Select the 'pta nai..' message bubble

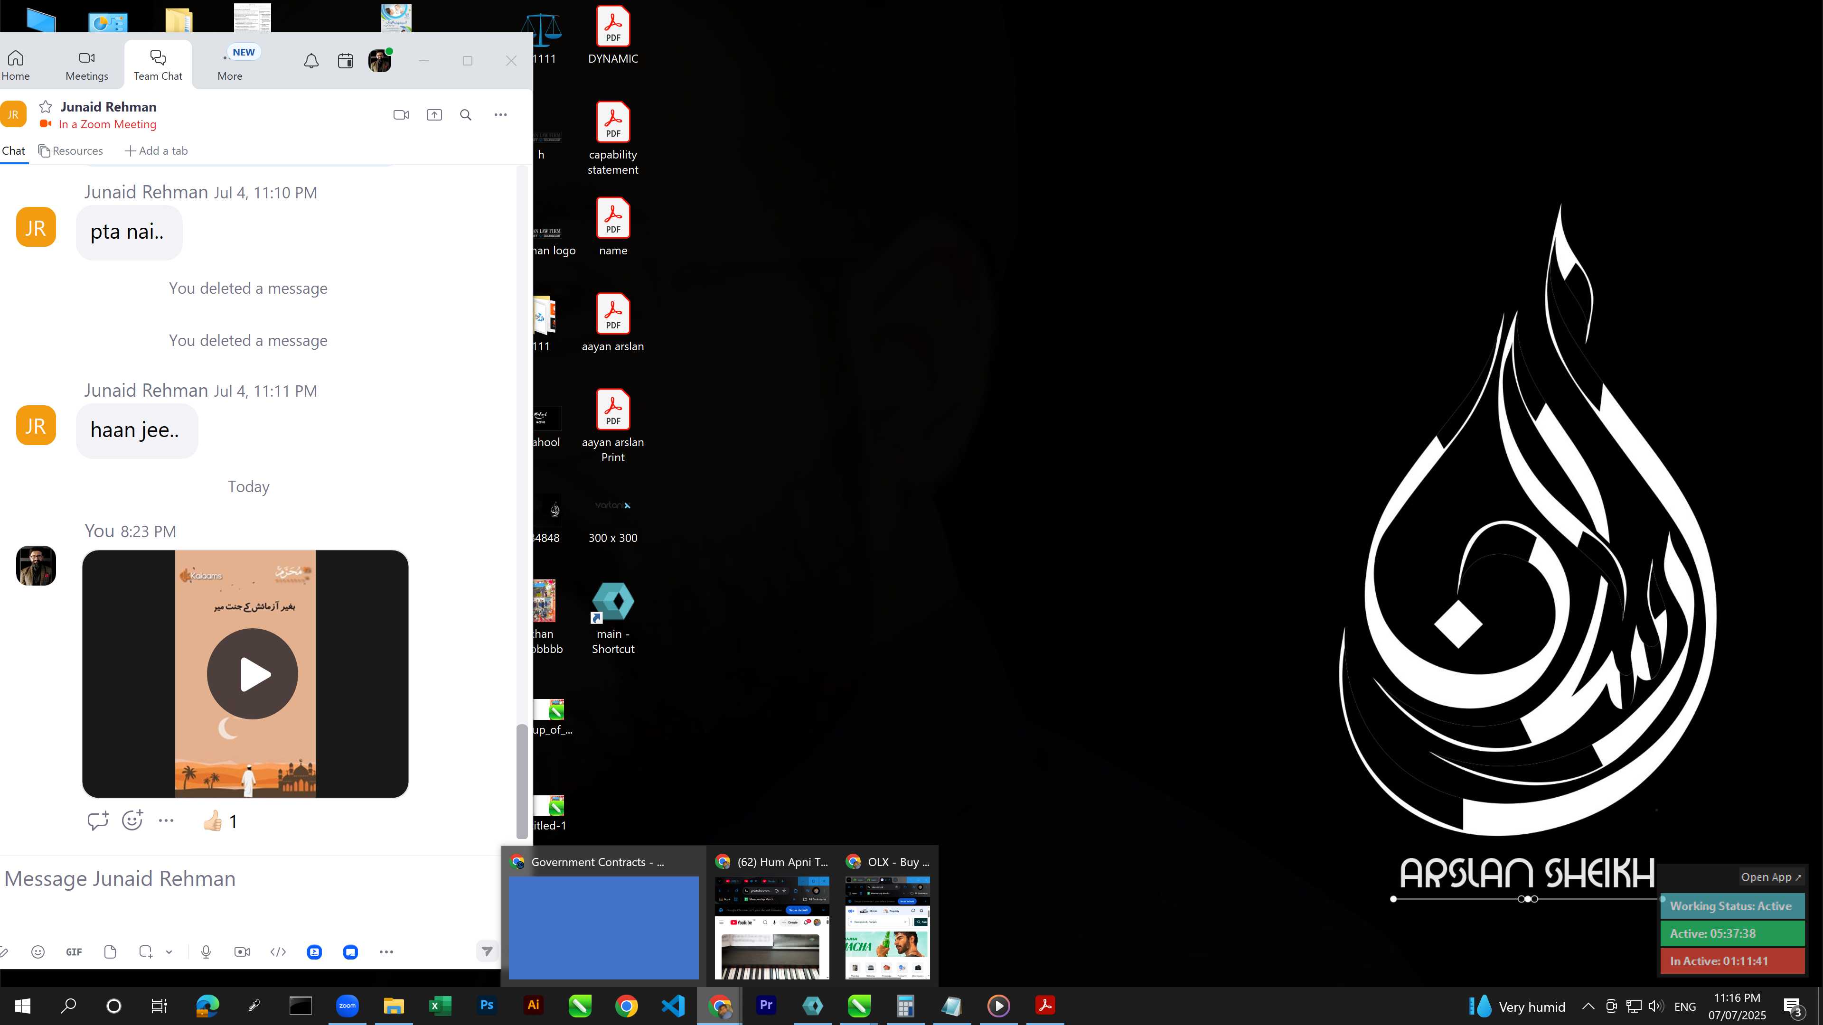coord(129,232)
